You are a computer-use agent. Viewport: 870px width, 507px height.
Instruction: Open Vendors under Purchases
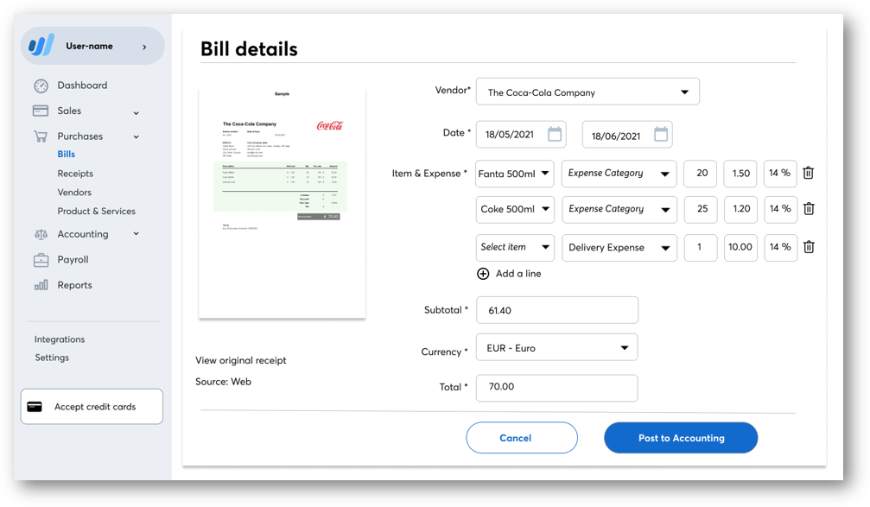74,193
